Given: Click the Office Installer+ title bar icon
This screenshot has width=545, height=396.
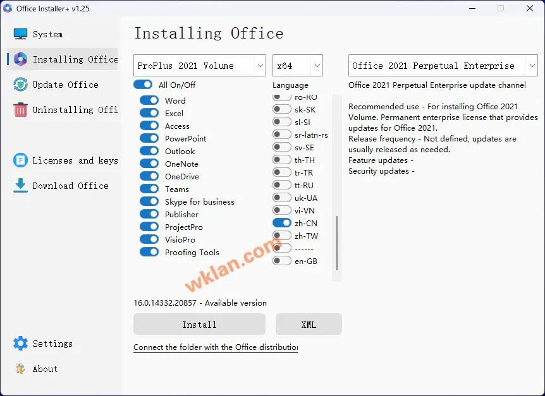Looking at the screenshot, I should 8,8.
